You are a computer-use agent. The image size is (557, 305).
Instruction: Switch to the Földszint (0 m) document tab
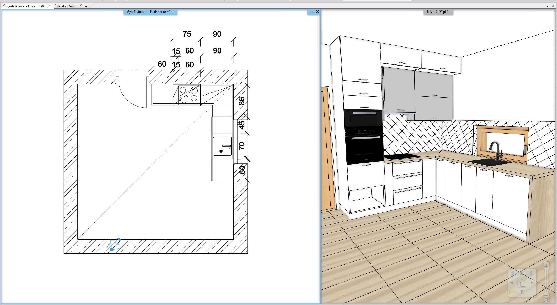(x=28, y=6)
